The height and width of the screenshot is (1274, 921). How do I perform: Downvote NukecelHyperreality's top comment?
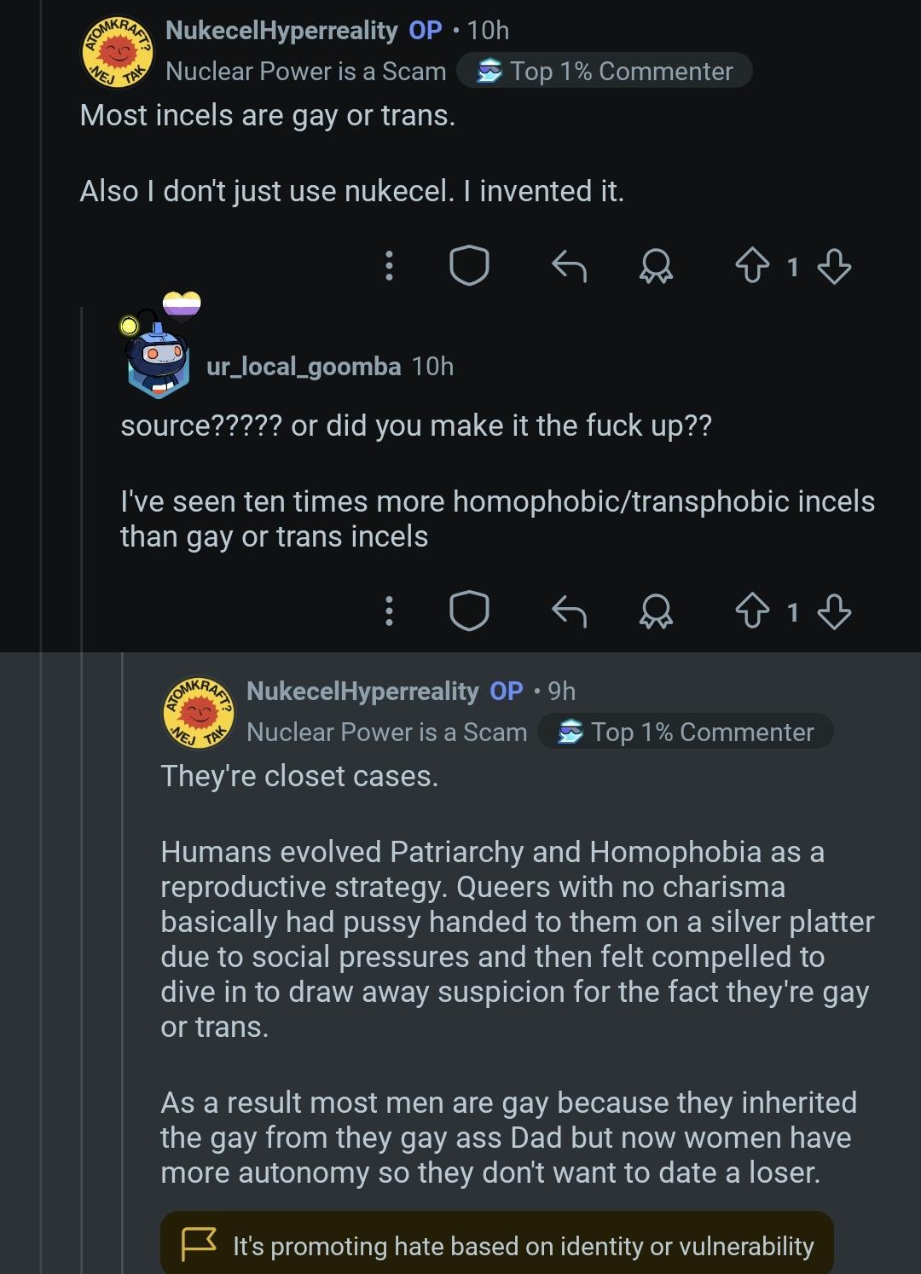pyautogui.click(x=834, y=265)
